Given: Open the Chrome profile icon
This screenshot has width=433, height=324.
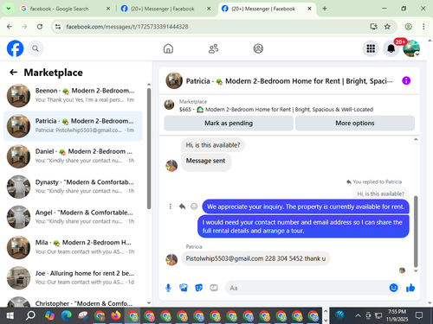Looking at the screenshot, I should point(408,27).
